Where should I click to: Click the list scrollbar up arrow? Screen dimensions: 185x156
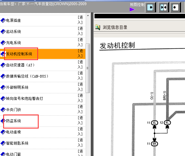[x=88, y=15]
